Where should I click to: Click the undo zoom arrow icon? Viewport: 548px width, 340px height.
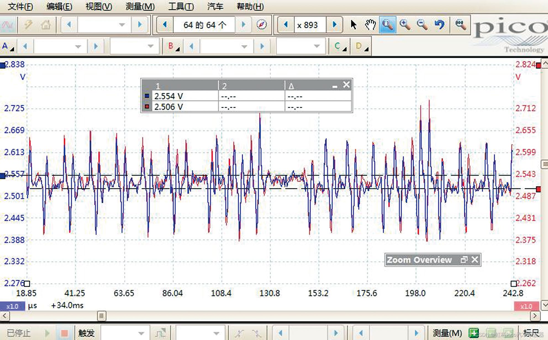[x=439, y=25]
